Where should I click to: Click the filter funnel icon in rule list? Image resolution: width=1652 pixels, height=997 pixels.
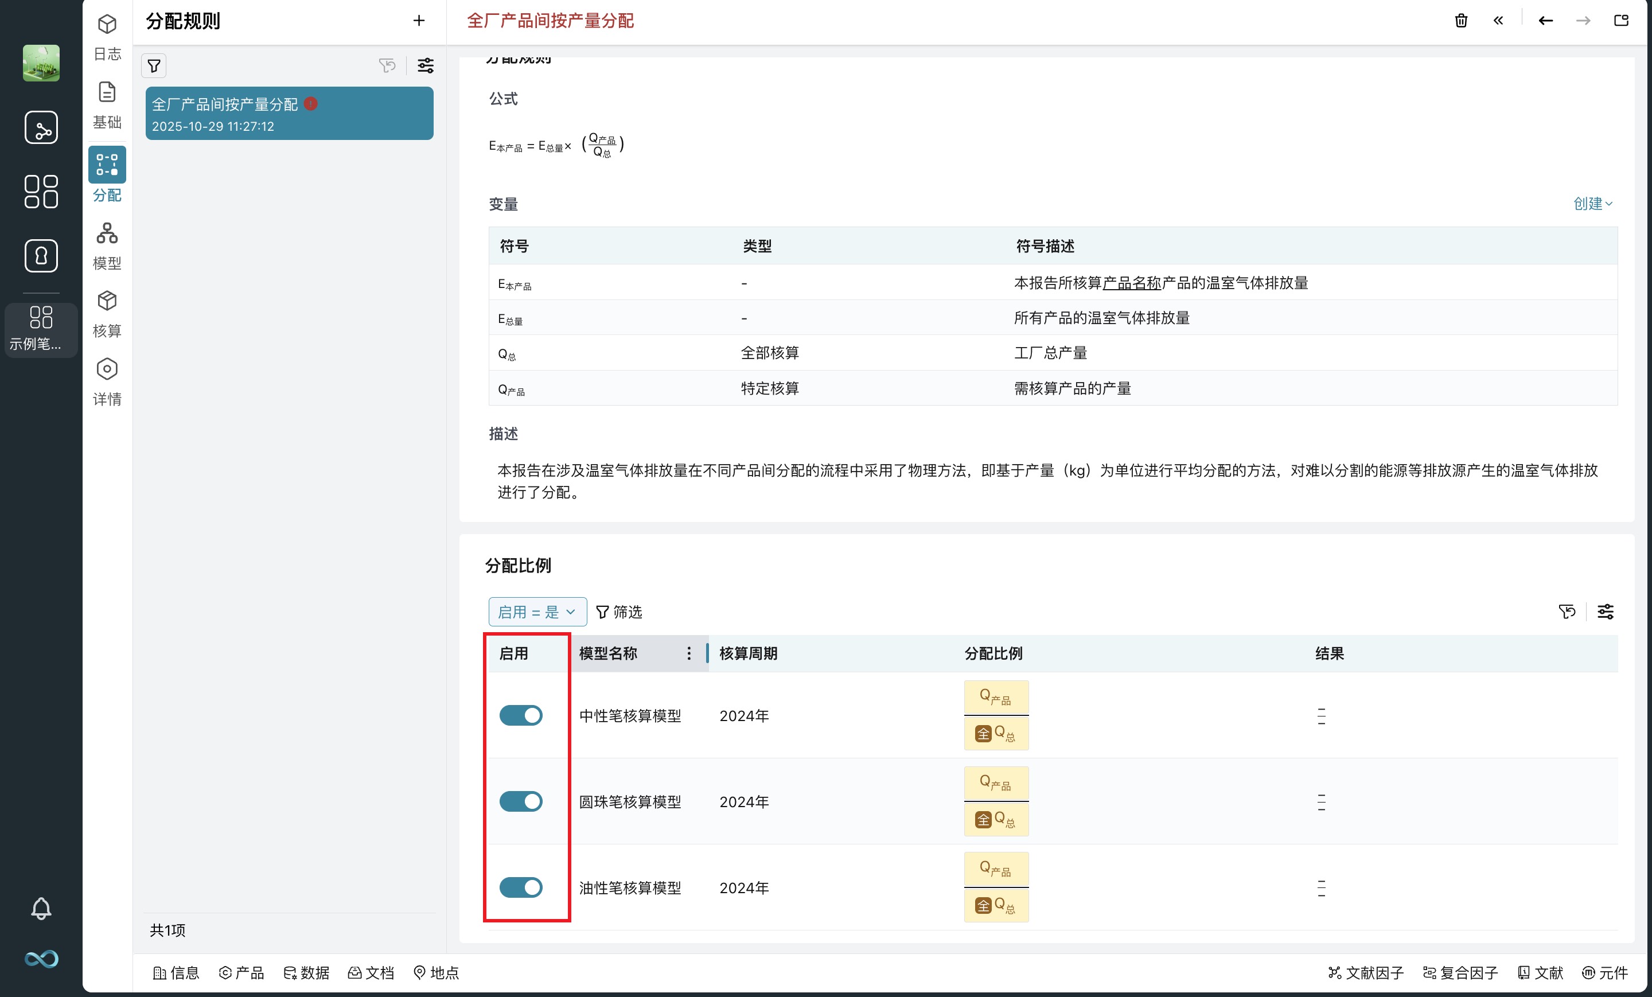click(154, 66)
